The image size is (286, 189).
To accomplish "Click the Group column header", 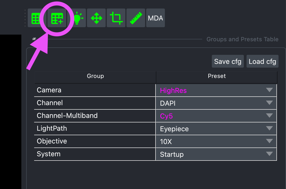I will (x=95, y=76).
